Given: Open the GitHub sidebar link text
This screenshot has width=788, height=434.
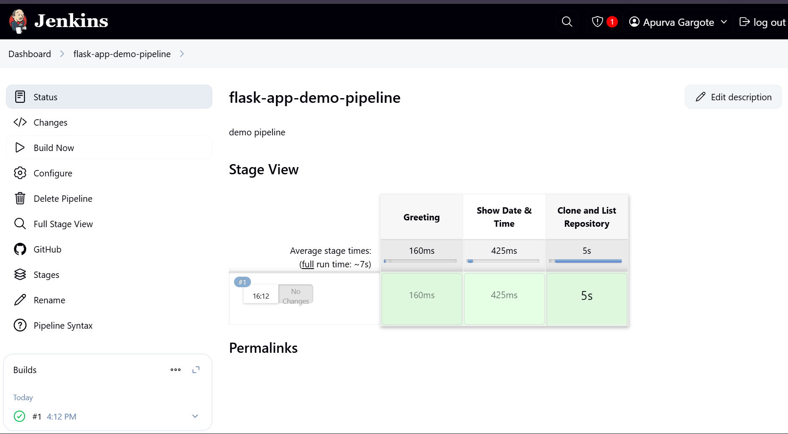Looking at the screenshot, I should (x=47, y=249).
